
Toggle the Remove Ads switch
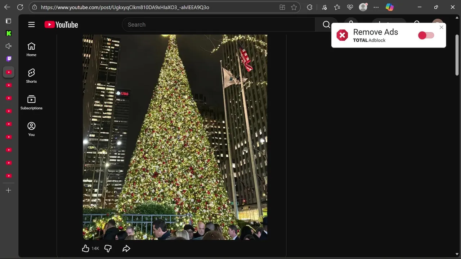(x=426, y=35)
